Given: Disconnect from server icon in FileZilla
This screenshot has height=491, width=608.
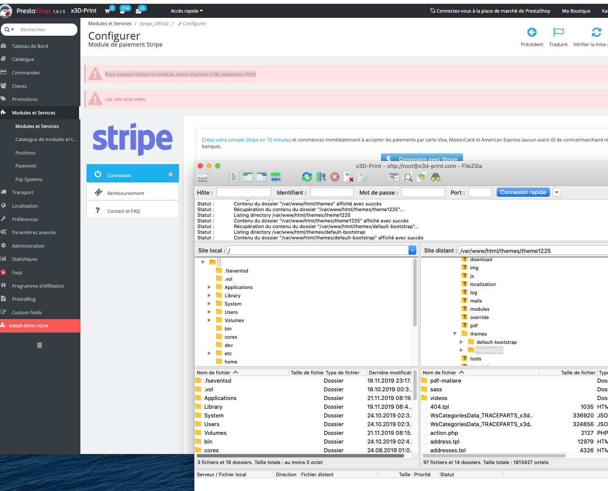Looking at the screenshot, I should [x=349, y=177].
